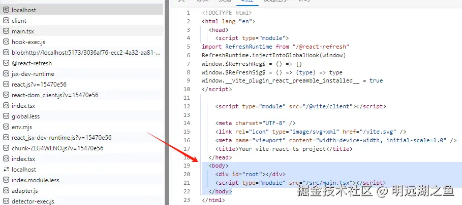This screenshot has width=462, height=205.
Task: Click line number 12 in the gutter
Action: point(187,106)
